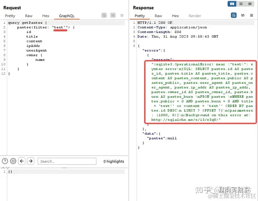
Task: Open Request panel hamburger menu
Action: pos(122,15)
